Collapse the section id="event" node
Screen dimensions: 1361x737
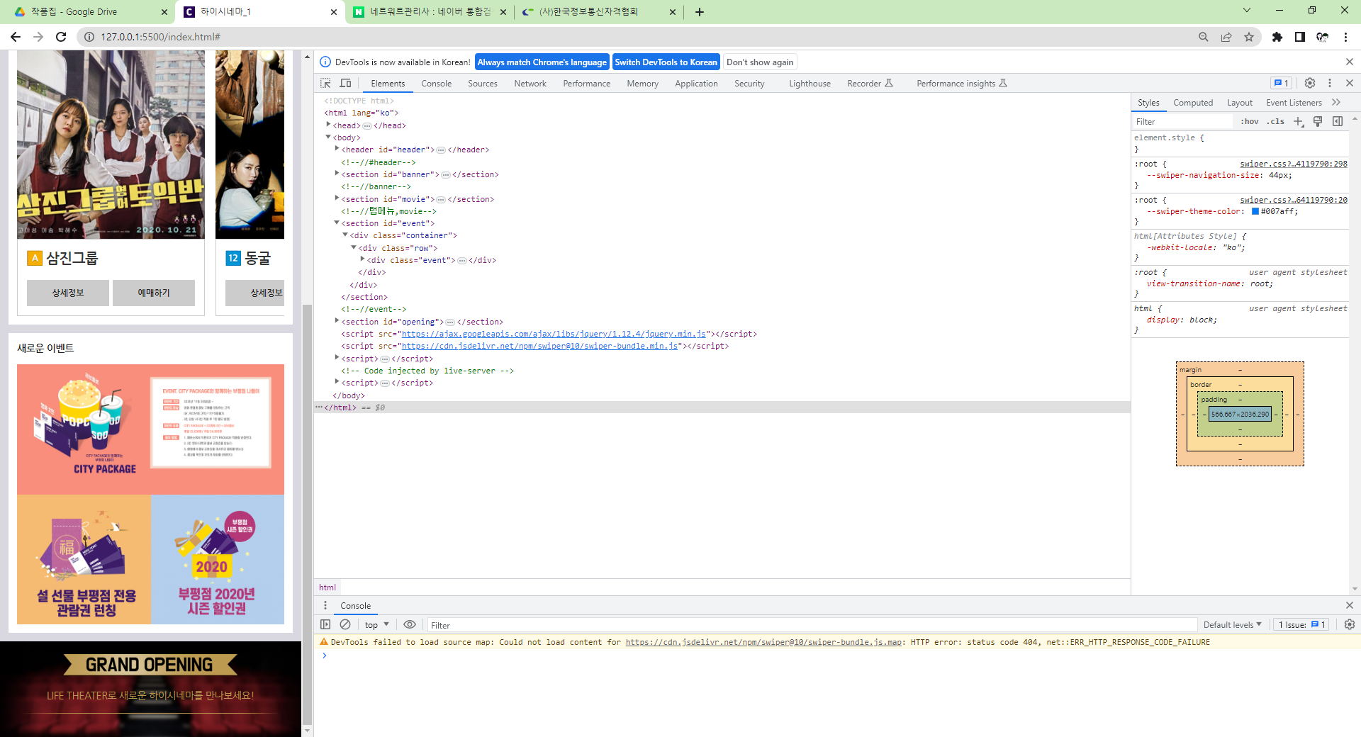[337, 223]
